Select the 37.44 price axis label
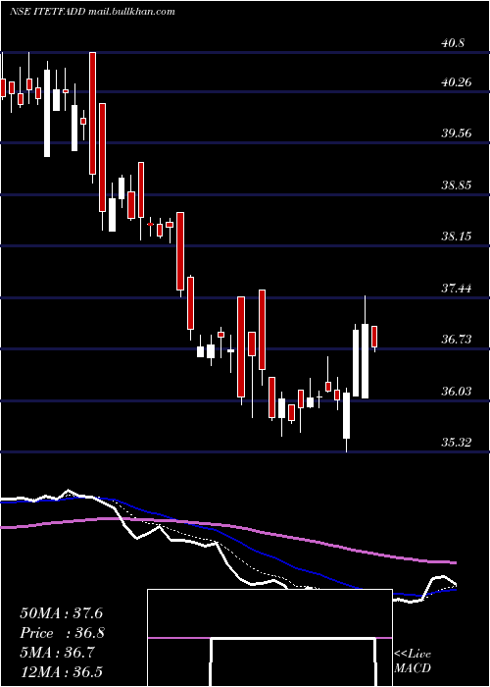 tap(457, 288)
